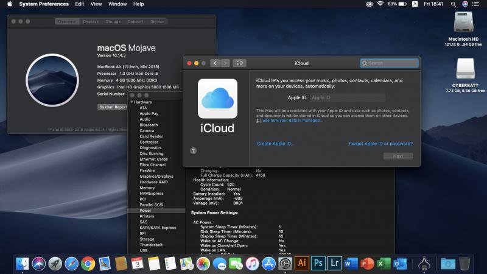Click the Next button
487x274 pixels.
398,156
